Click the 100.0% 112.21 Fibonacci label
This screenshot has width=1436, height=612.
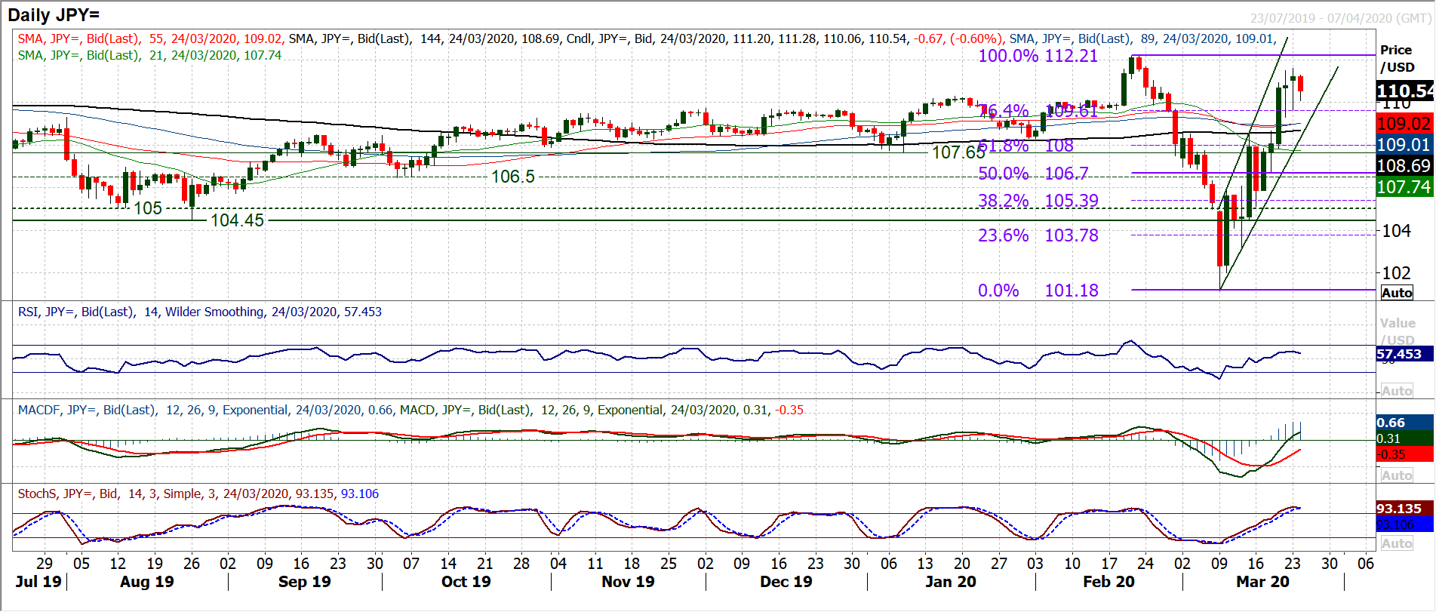(x=1038, y=56)
